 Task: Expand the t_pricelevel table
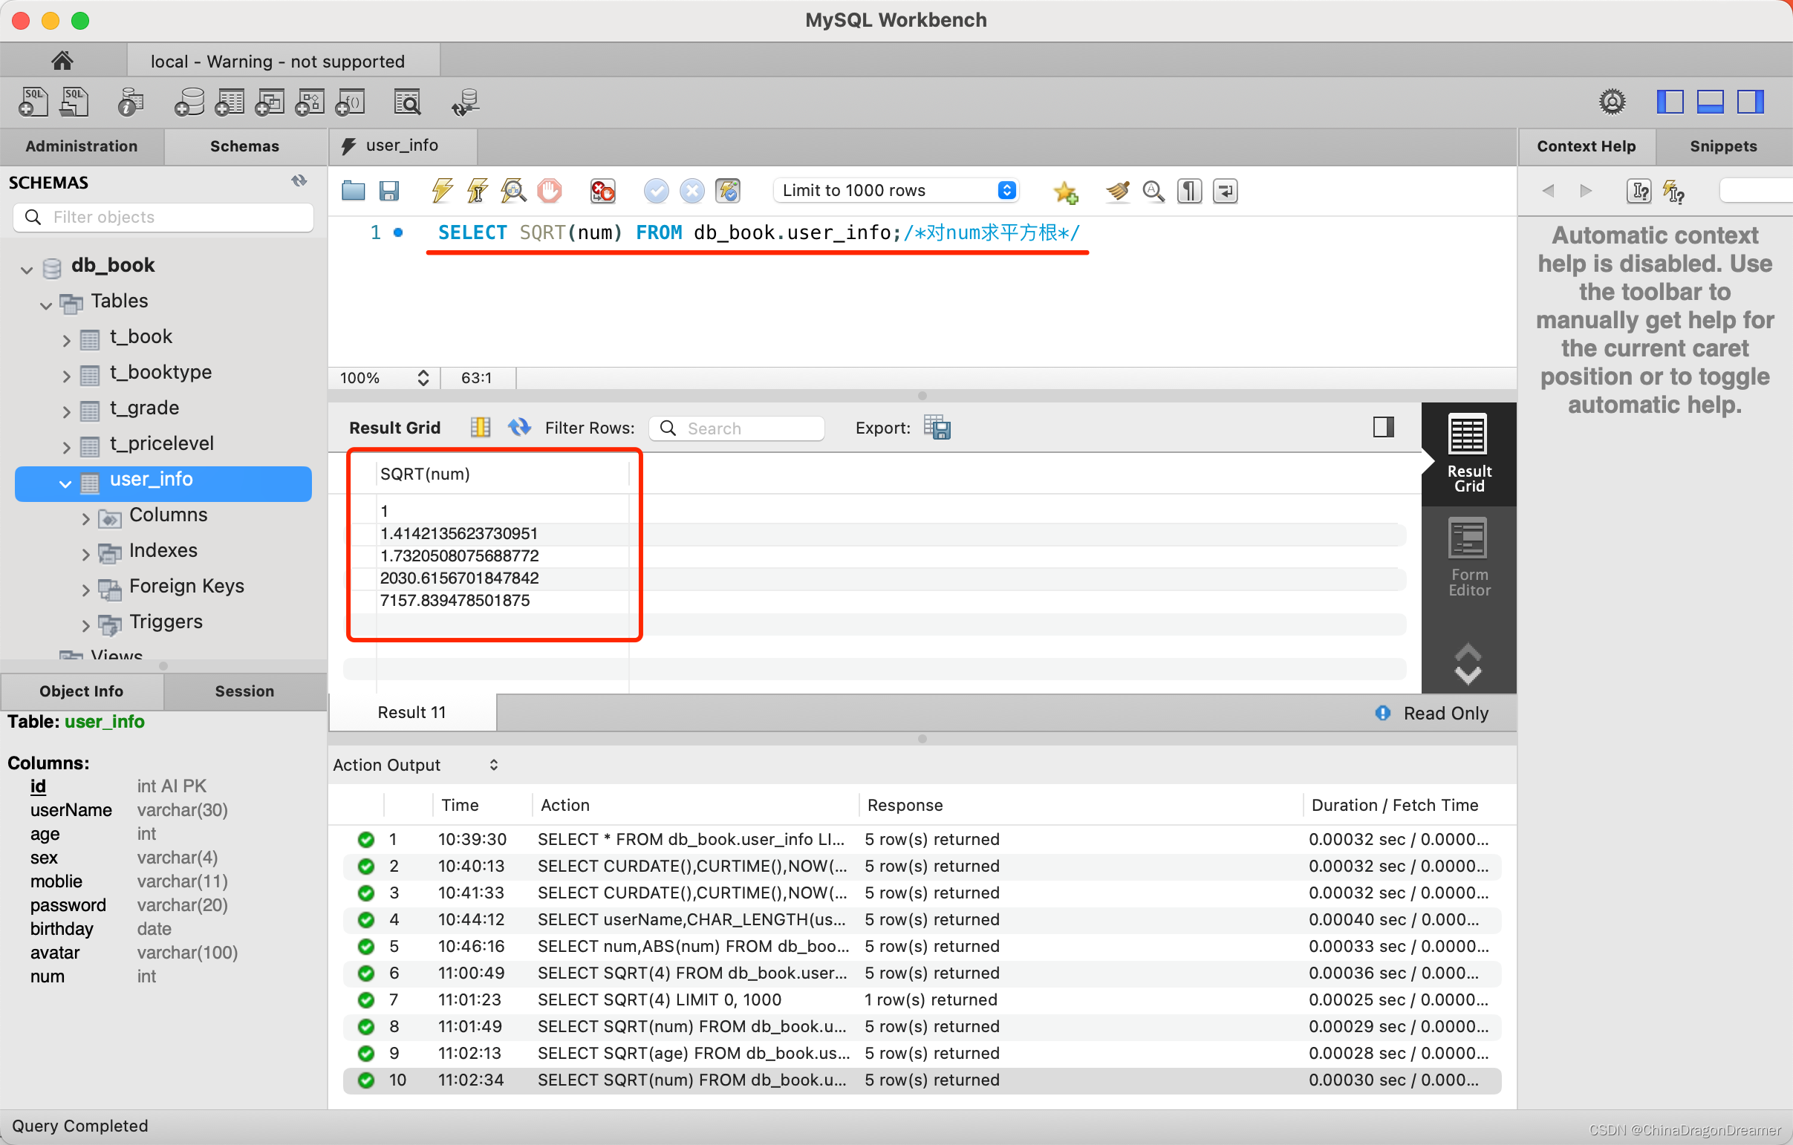[x=66, y=447]
